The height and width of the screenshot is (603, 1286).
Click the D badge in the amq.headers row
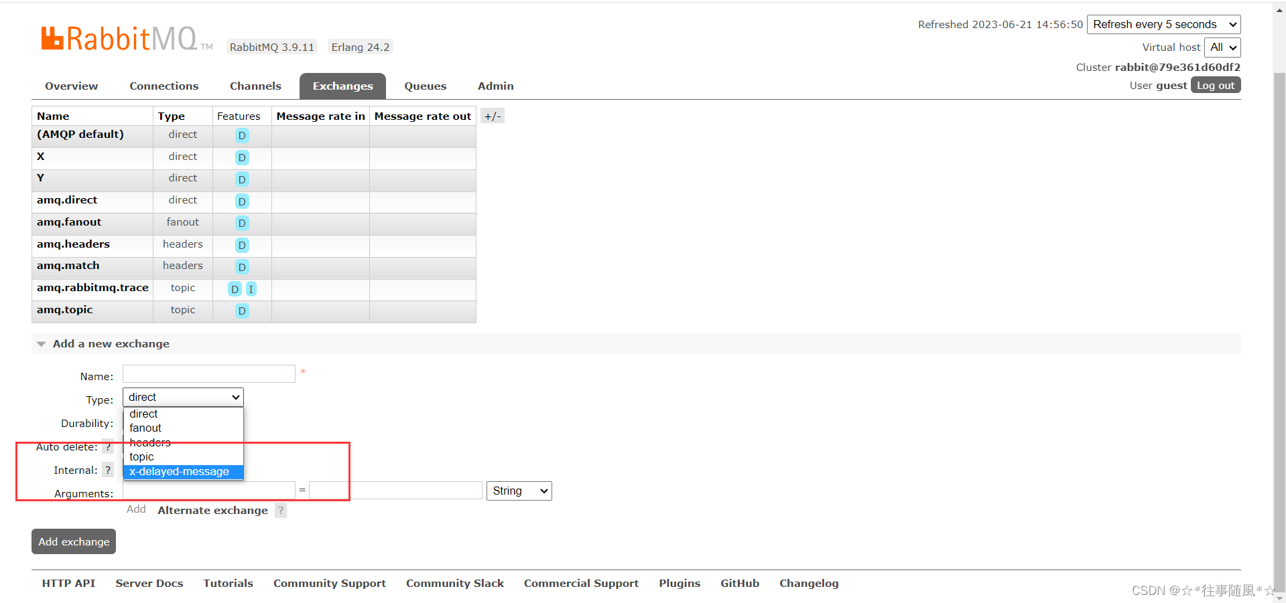[242, 245]
